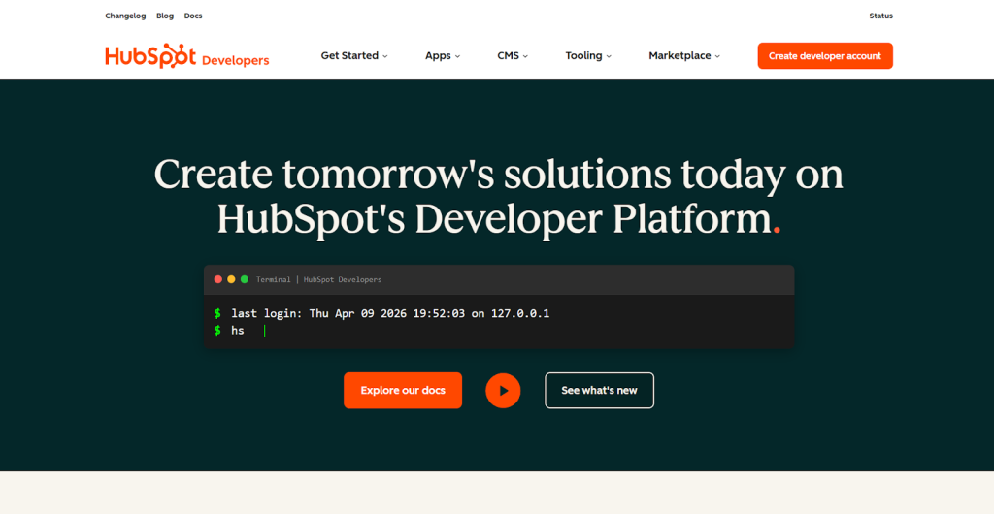
Task: Expand the CMS menu
Action: click(x=513, y=56)
